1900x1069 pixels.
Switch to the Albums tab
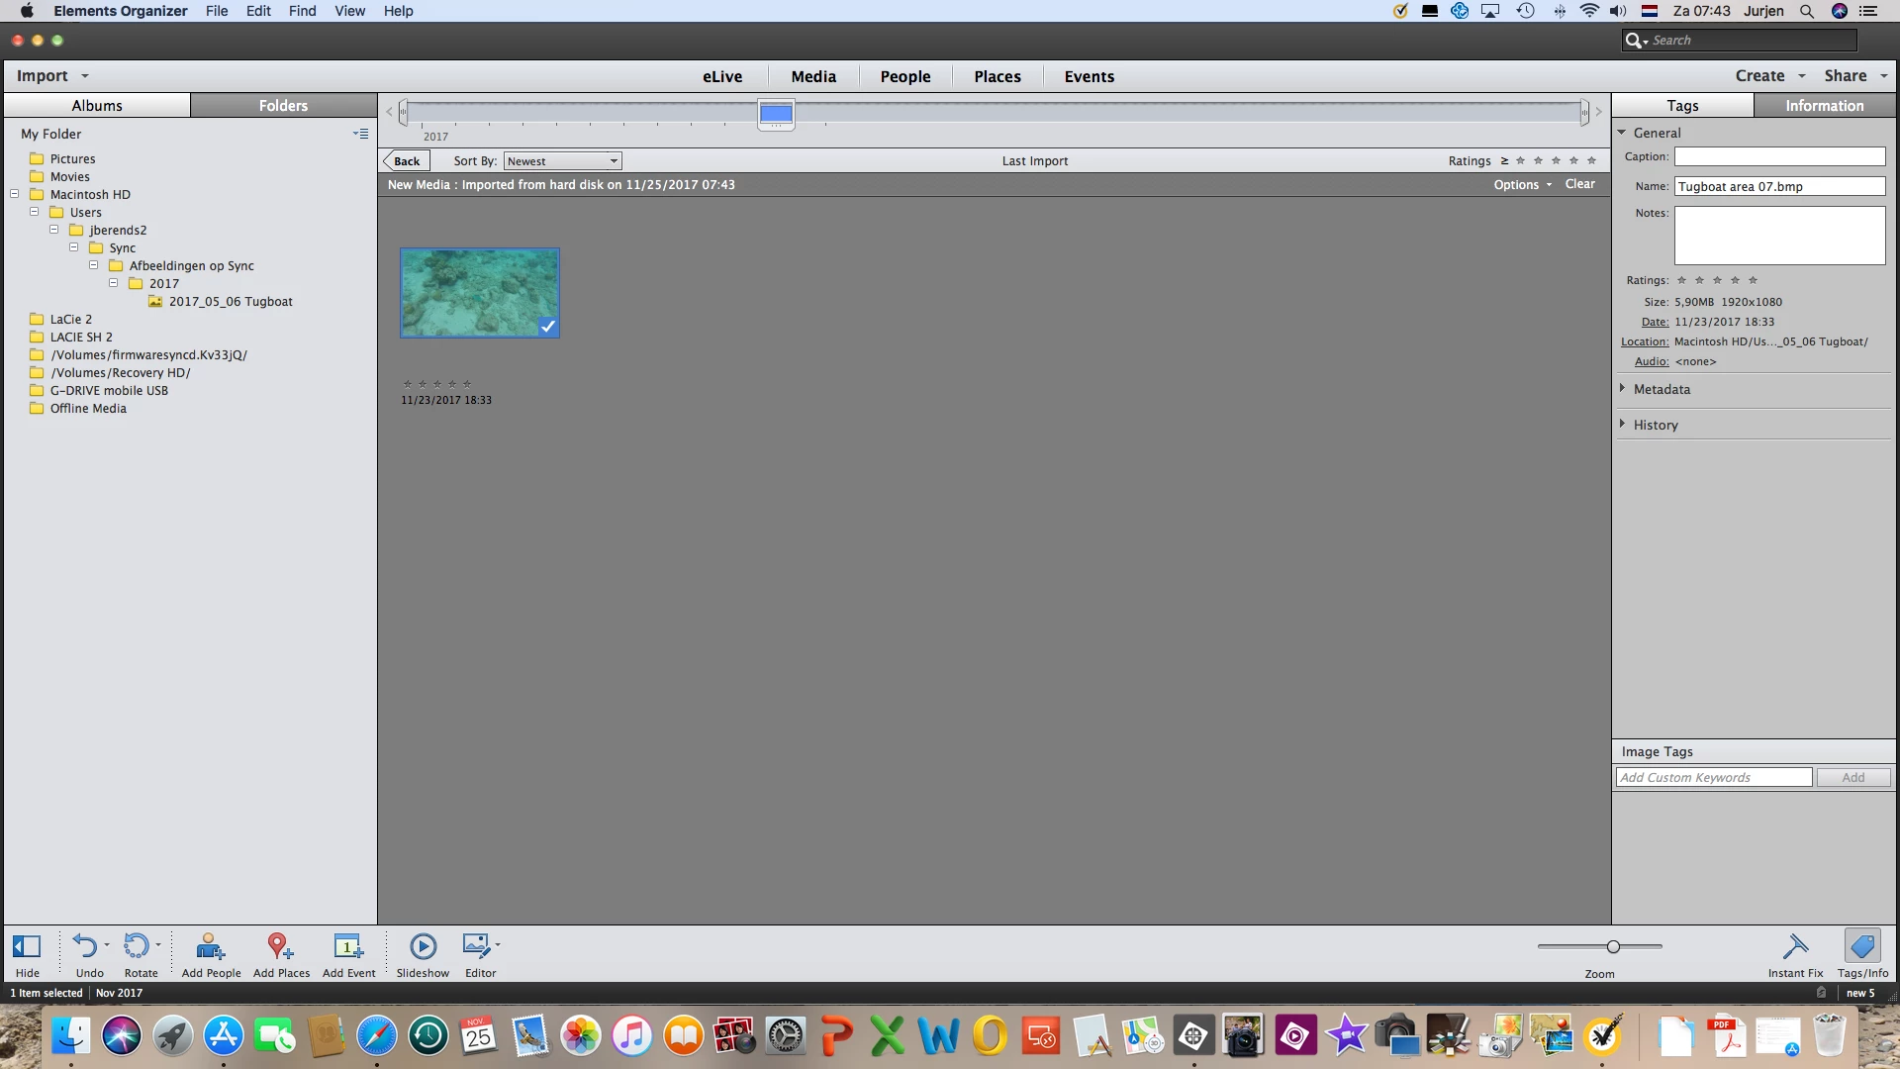97,106
